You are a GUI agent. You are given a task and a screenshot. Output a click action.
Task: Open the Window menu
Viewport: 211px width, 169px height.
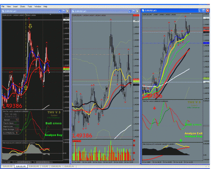coord(38,6)
